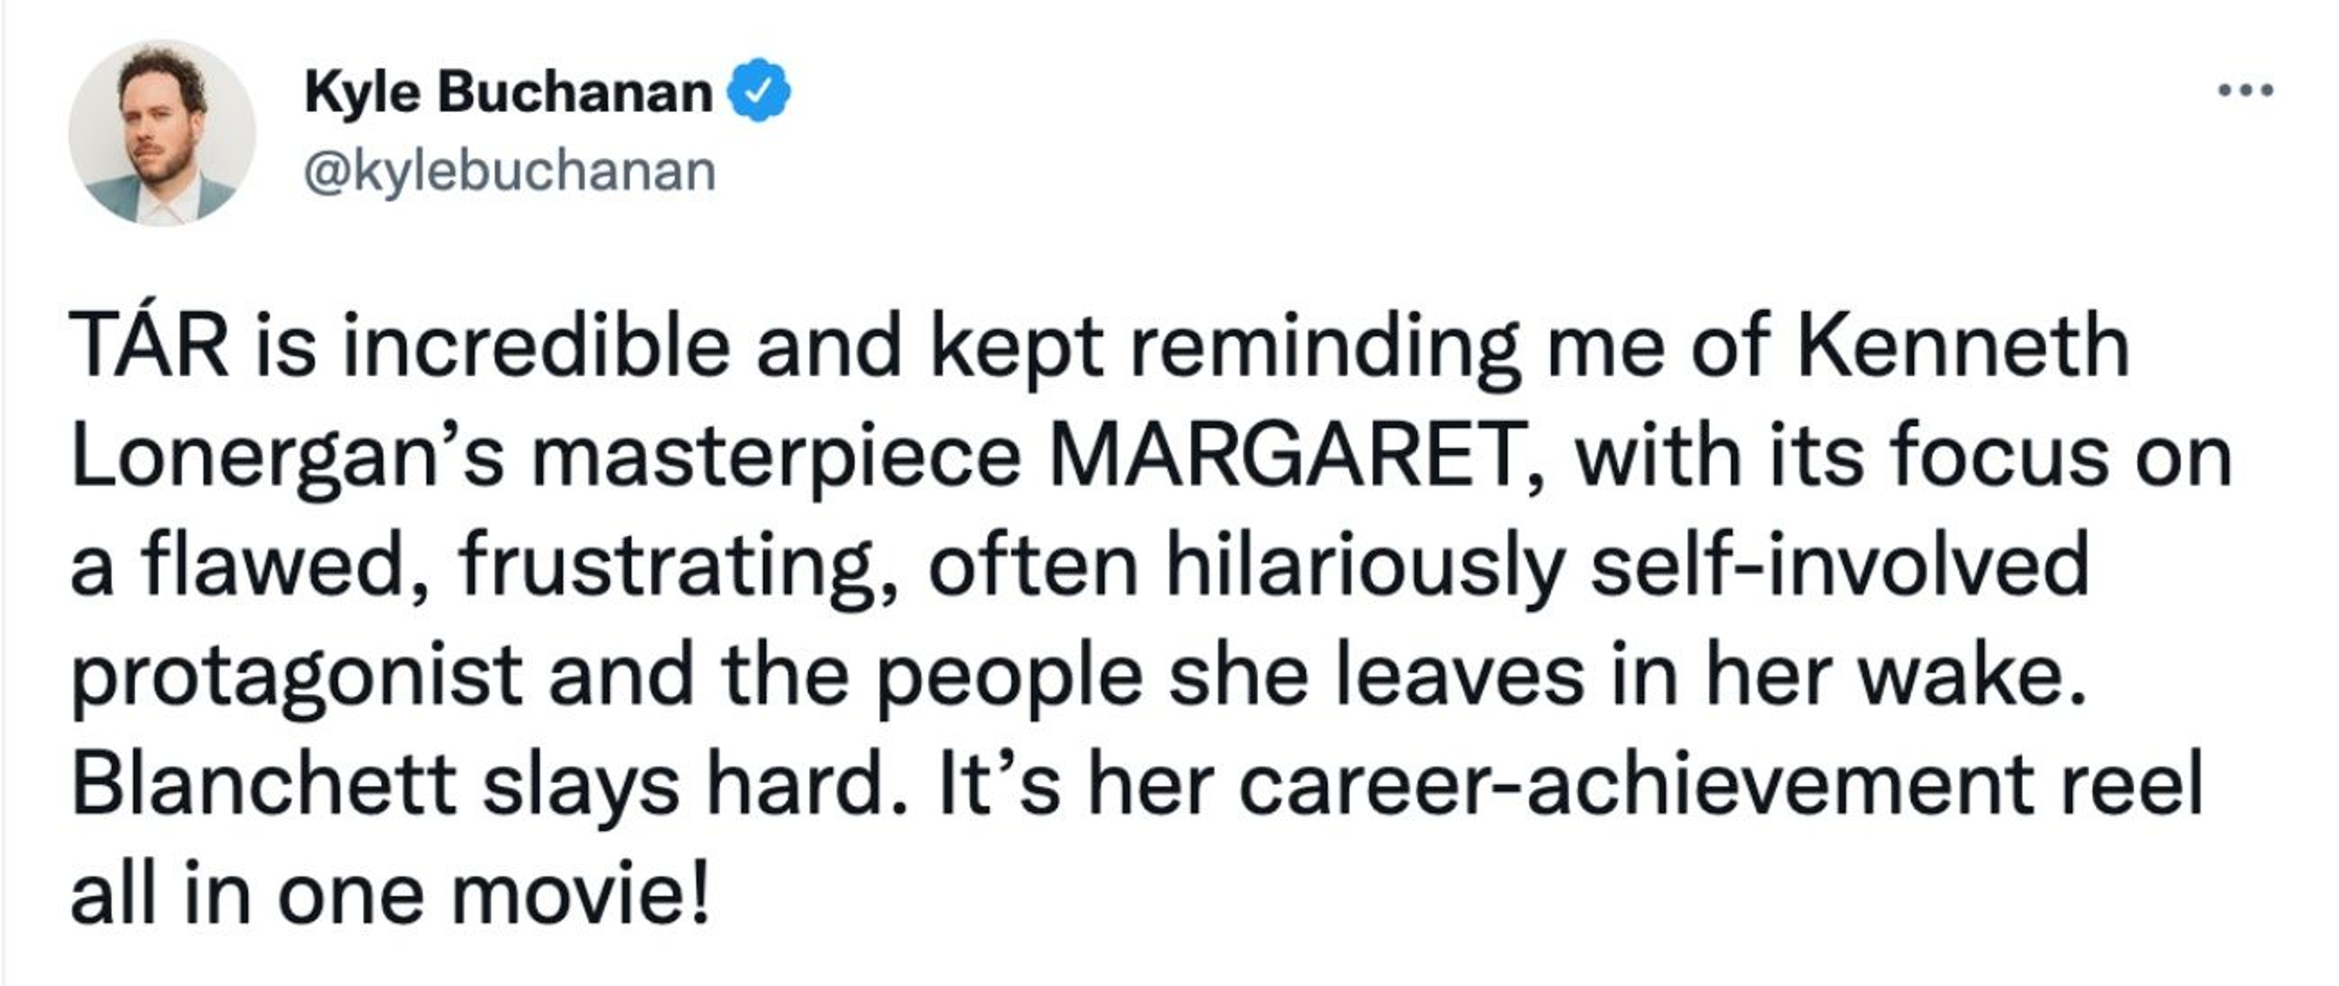The width and height of the screenshot is (2339, 986).
Task: Click the word incredible in the tweet
Action: coord(536,346)
